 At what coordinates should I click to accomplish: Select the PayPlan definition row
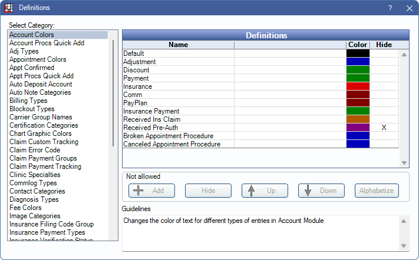(x=177, y=103)
